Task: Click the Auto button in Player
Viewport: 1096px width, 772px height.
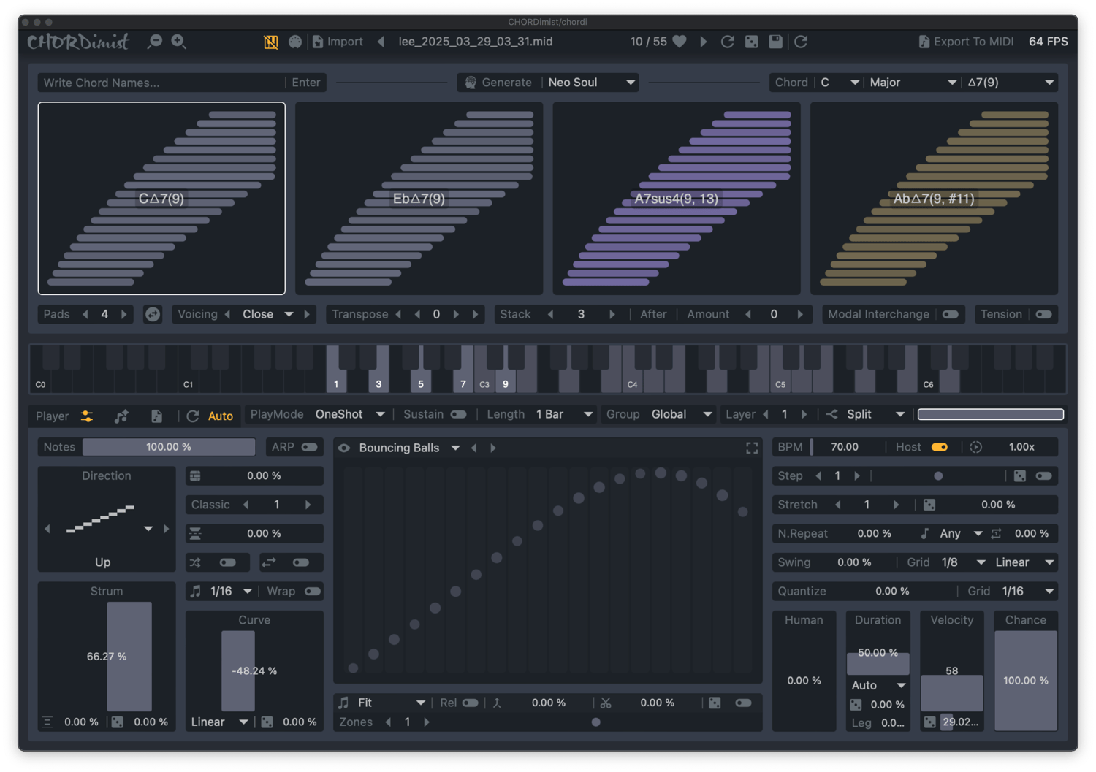Action: (221, 416)
